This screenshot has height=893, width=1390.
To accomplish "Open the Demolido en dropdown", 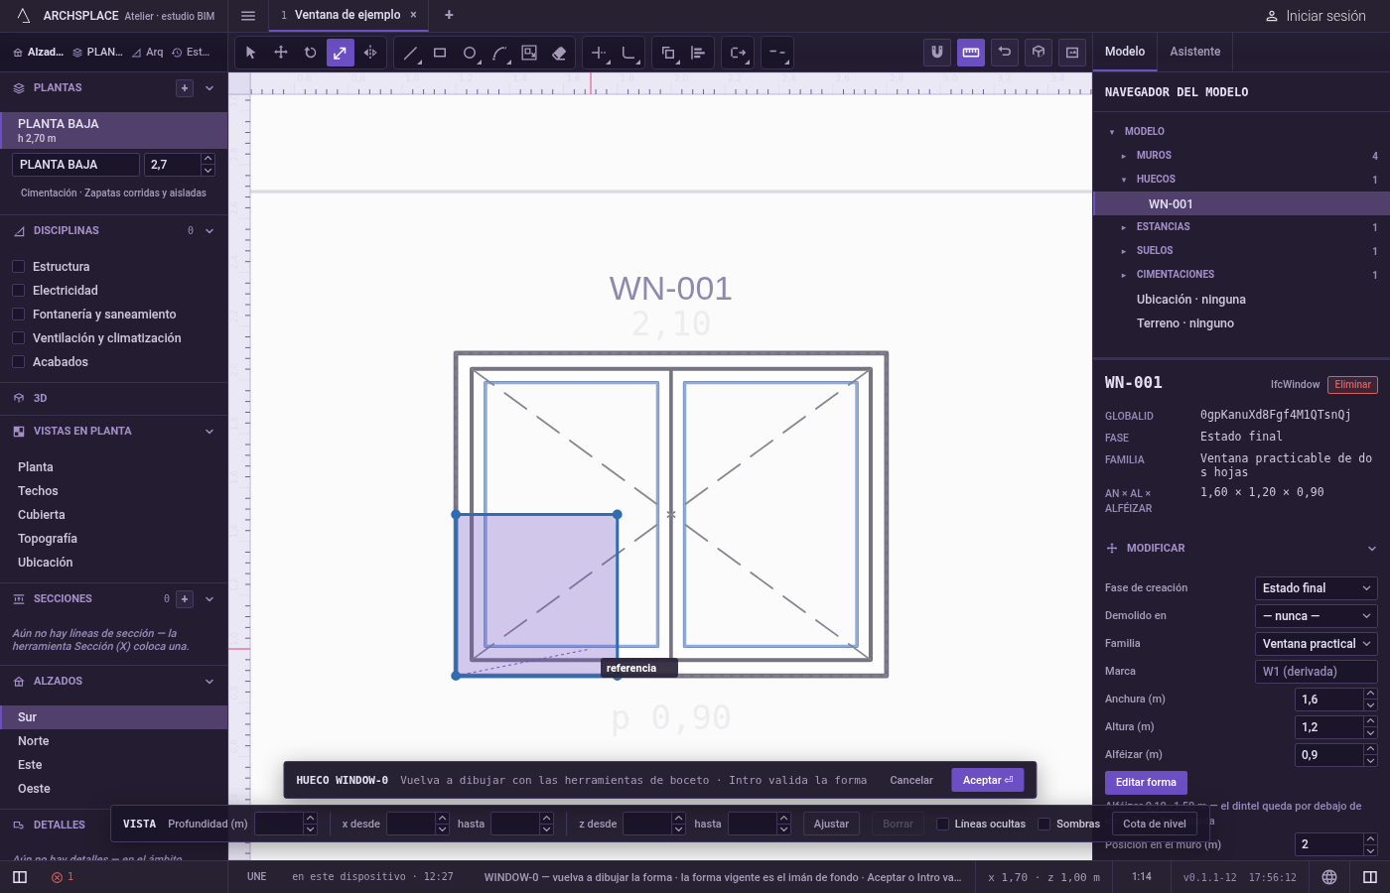I will [x=1317, y=616].
